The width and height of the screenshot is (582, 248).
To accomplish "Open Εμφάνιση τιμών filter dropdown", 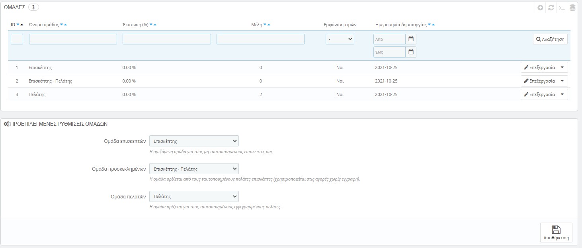I will tap(340, 39).
